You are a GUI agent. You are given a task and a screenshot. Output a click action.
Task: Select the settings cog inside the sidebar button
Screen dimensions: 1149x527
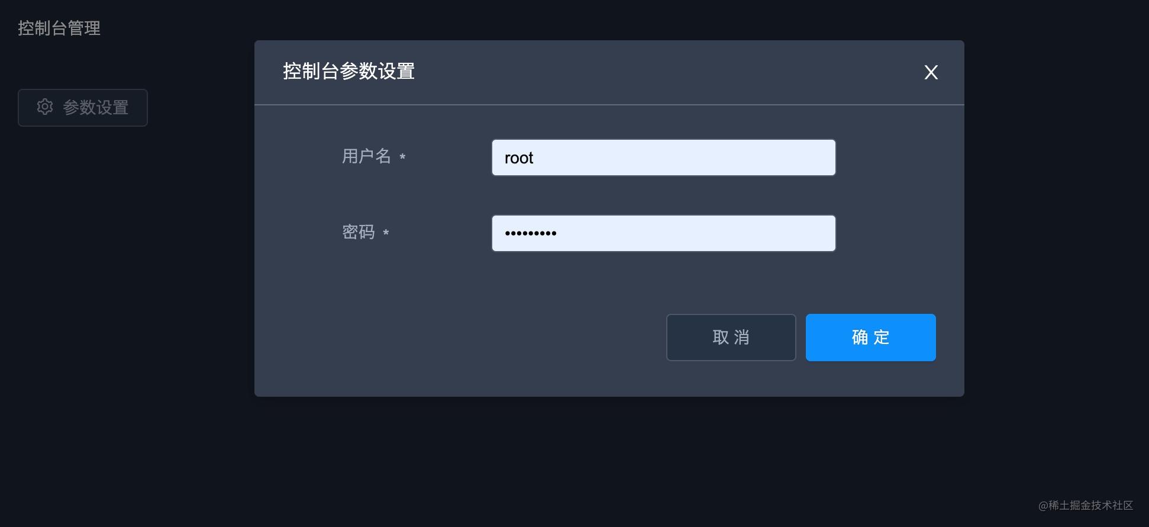[45, 107]
